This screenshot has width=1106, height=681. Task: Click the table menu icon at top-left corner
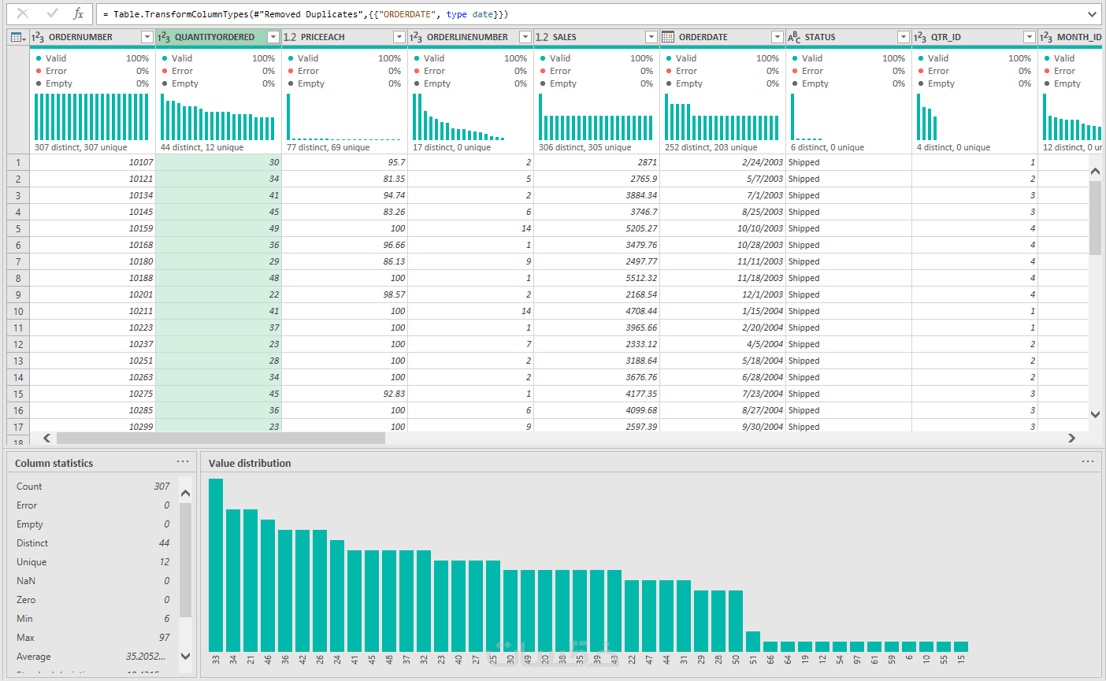[17, 37]
